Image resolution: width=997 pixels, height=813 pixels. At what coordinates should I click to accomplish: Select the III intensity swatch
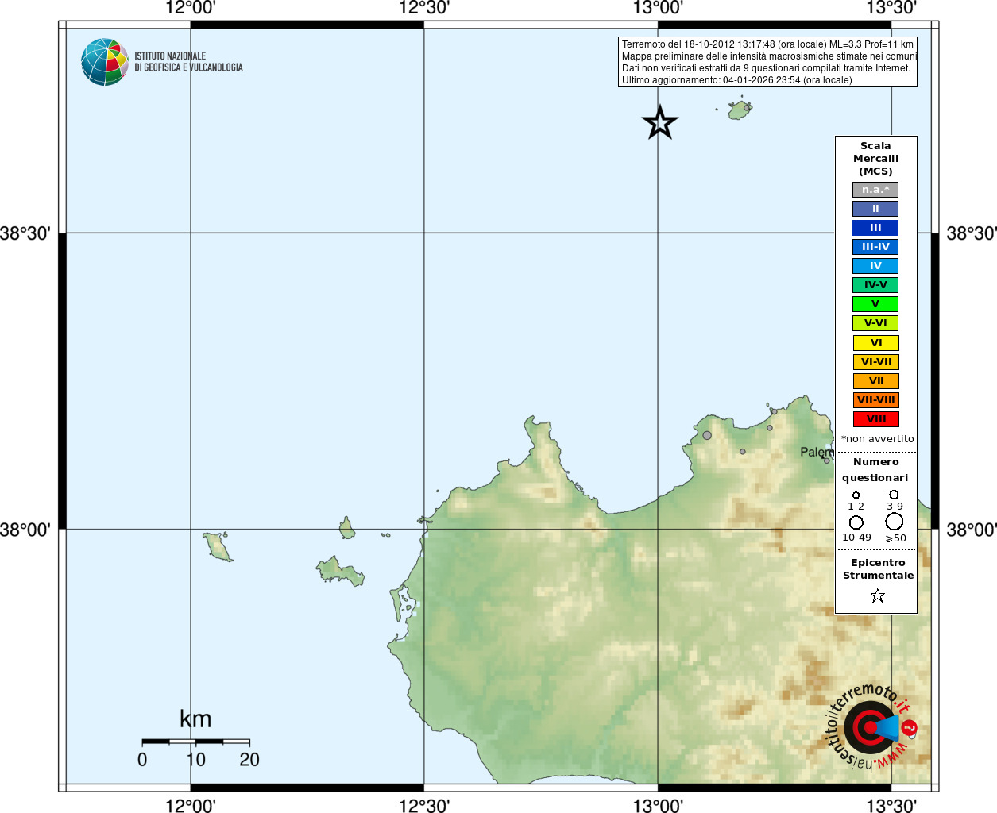click(875, 228)
